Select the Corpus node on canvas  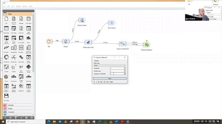(66, 41)
